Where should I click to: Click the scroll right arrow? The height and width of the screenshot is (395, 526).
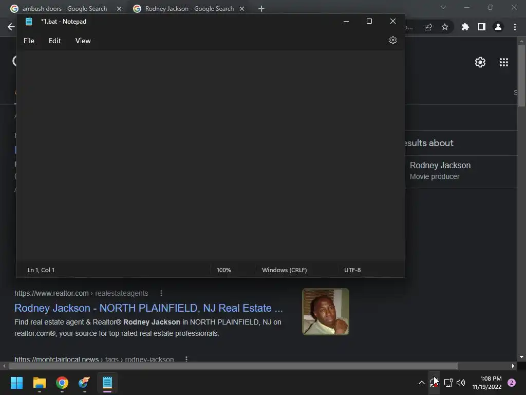513,366
